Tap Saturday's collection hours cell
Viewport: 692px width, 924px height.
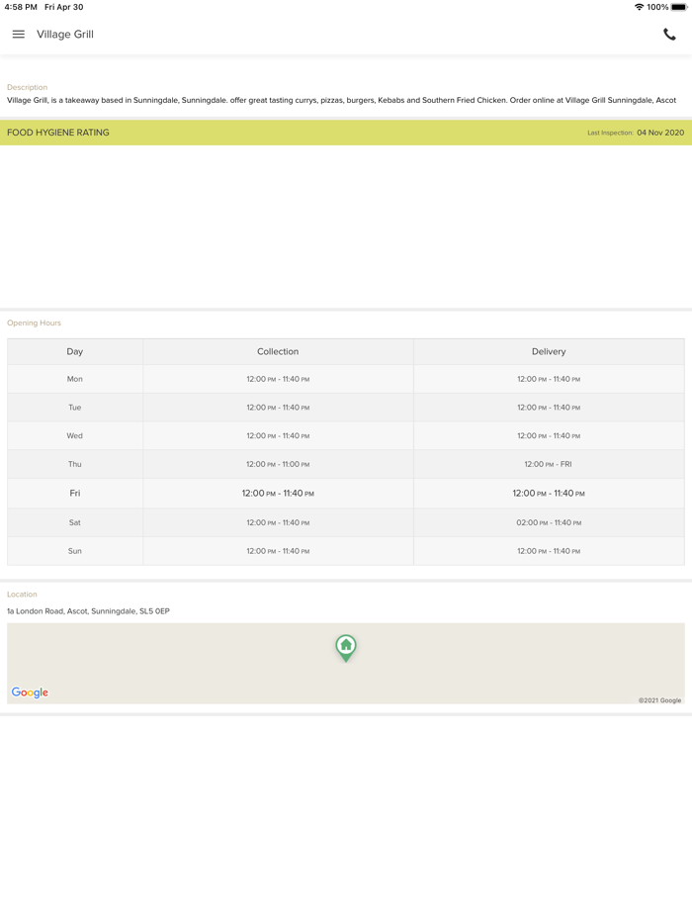coord(278,522)
